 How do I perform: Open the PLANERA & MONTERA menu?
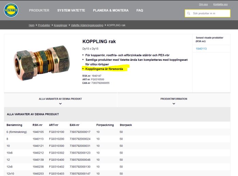coord(111,10)
